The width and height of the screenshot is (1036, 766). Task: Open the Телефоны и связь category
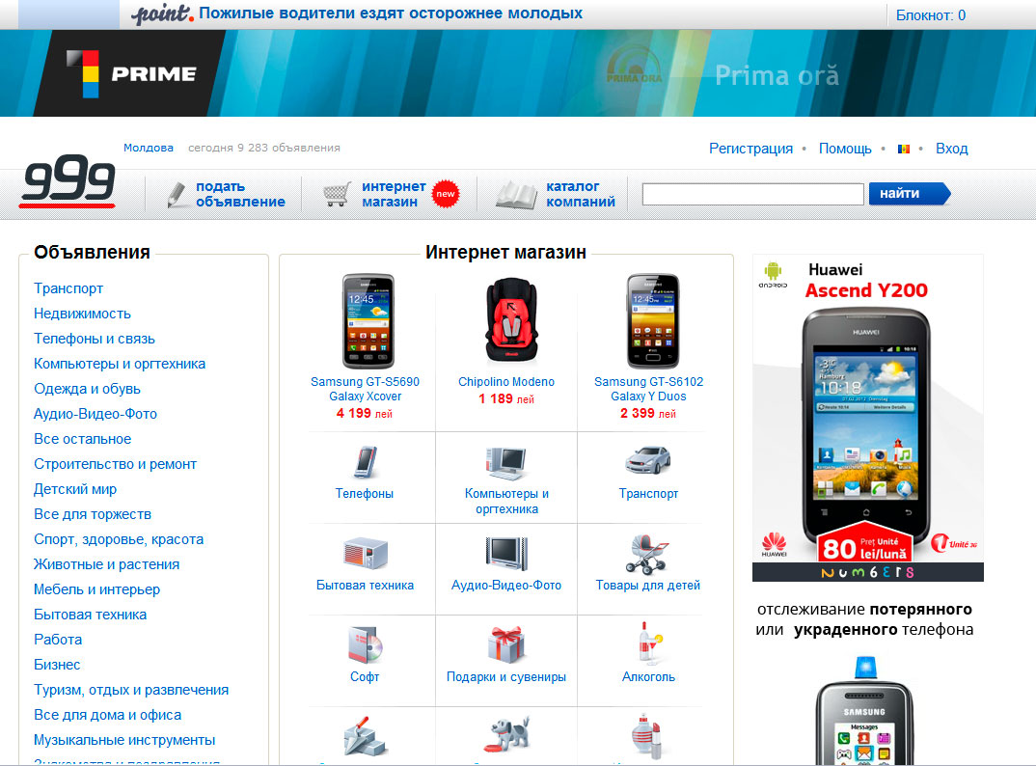click(x=95, y=339)
